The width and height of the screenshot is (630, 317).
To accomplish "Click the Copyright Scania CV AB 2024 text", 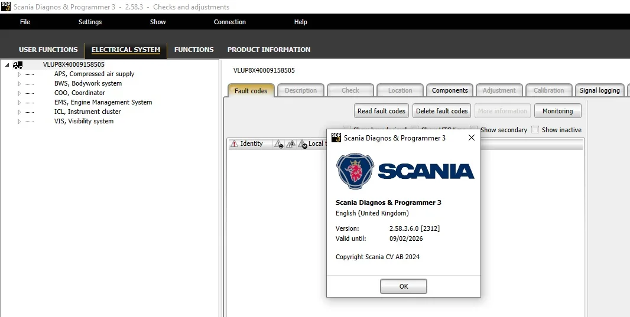I will coord(377,257).
